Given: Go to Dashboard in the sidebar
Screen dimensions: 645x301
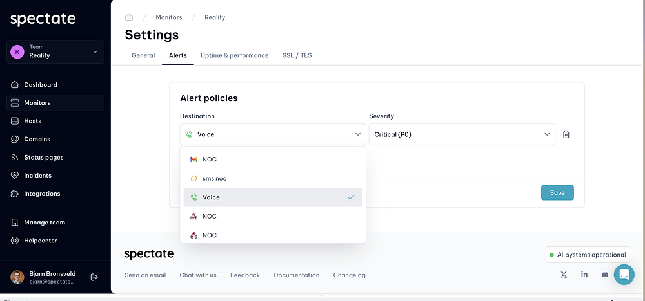Looking at the screenshot, I should (41, 85).
